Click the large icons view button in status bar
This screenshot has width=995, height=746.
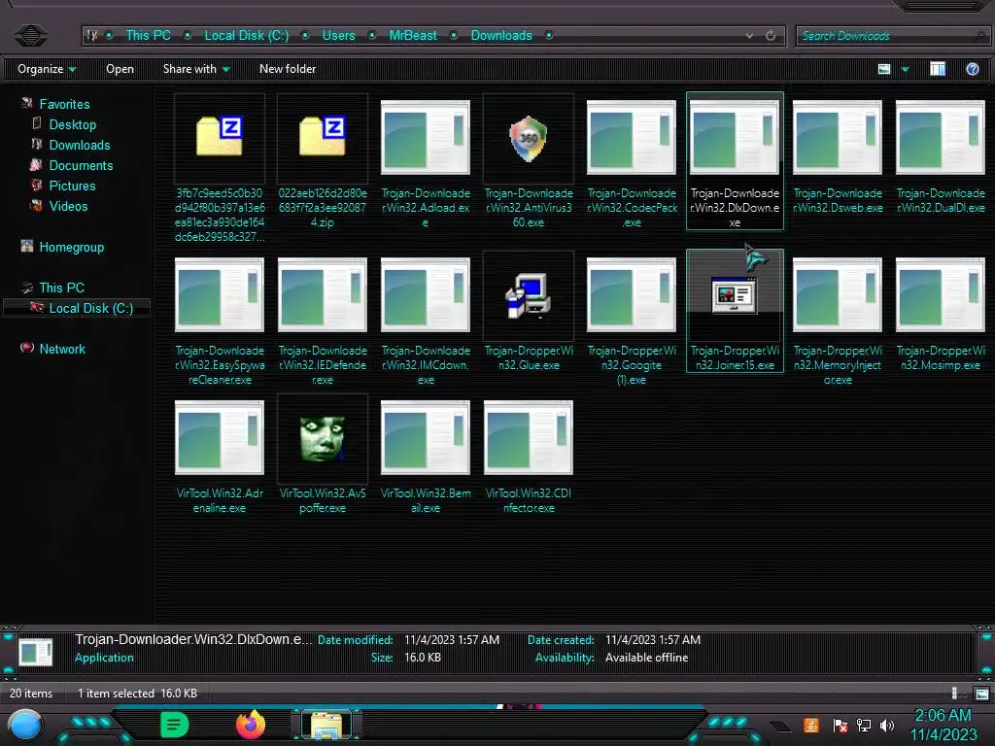tap(981, 694)
